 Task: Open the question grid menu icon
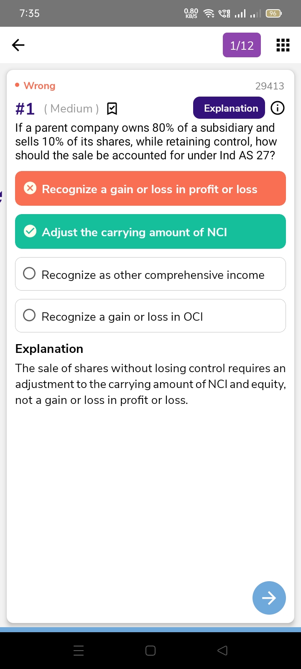pos(283,45)
